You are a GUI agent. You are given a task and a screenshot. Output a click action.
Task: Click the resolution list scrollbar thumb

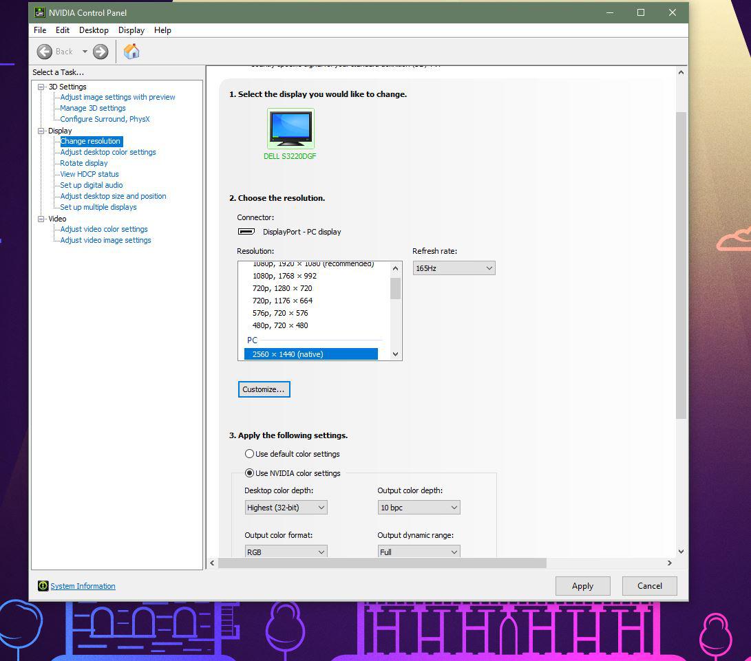[395, 288]
